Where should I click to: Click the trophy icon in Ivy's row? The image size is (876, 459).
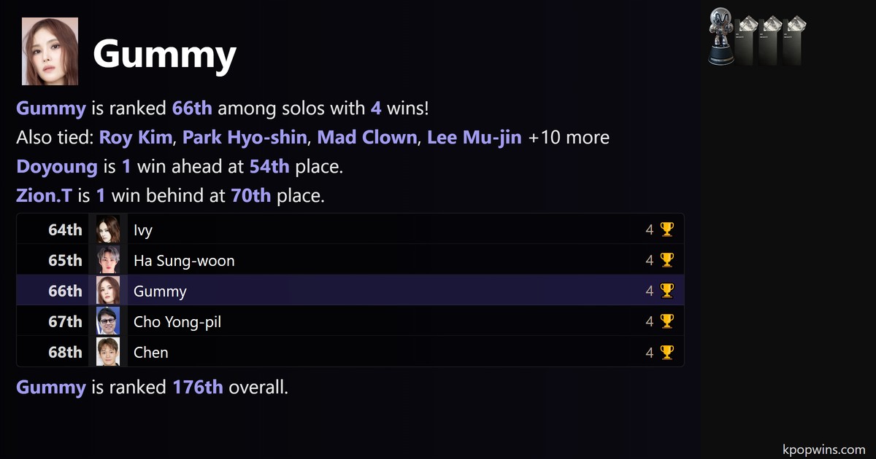(x=666, y=230)
